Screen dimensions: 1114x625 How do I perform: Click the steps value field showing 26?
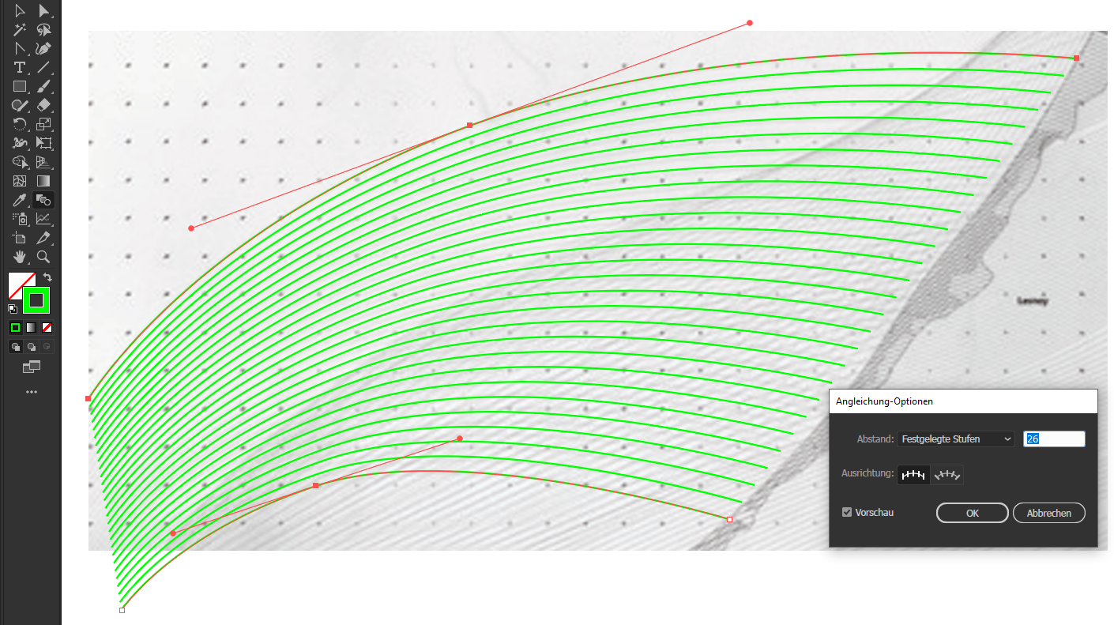click(x=1054, y=439)
